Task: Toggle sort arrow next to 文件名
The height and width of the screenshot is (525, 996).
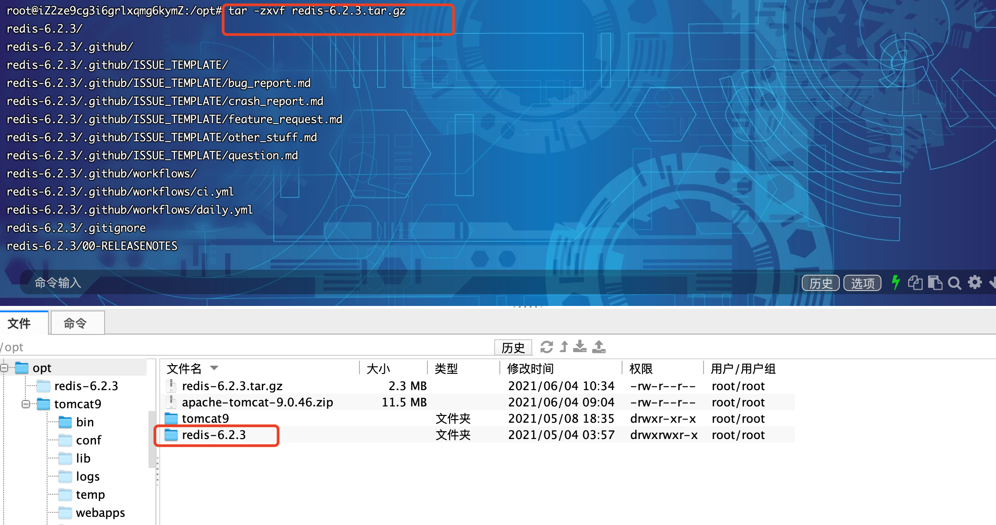Action: pyautogui.click(x=214, y=368)
